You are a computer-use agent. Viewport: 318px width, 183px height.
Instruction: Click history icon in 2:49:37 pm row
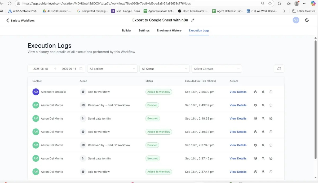[x=255, y=132]
